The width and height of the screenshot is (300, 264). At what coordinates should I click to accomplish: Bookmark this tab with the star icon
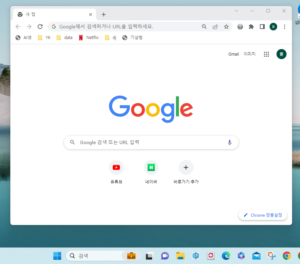(x=226, y=27)
